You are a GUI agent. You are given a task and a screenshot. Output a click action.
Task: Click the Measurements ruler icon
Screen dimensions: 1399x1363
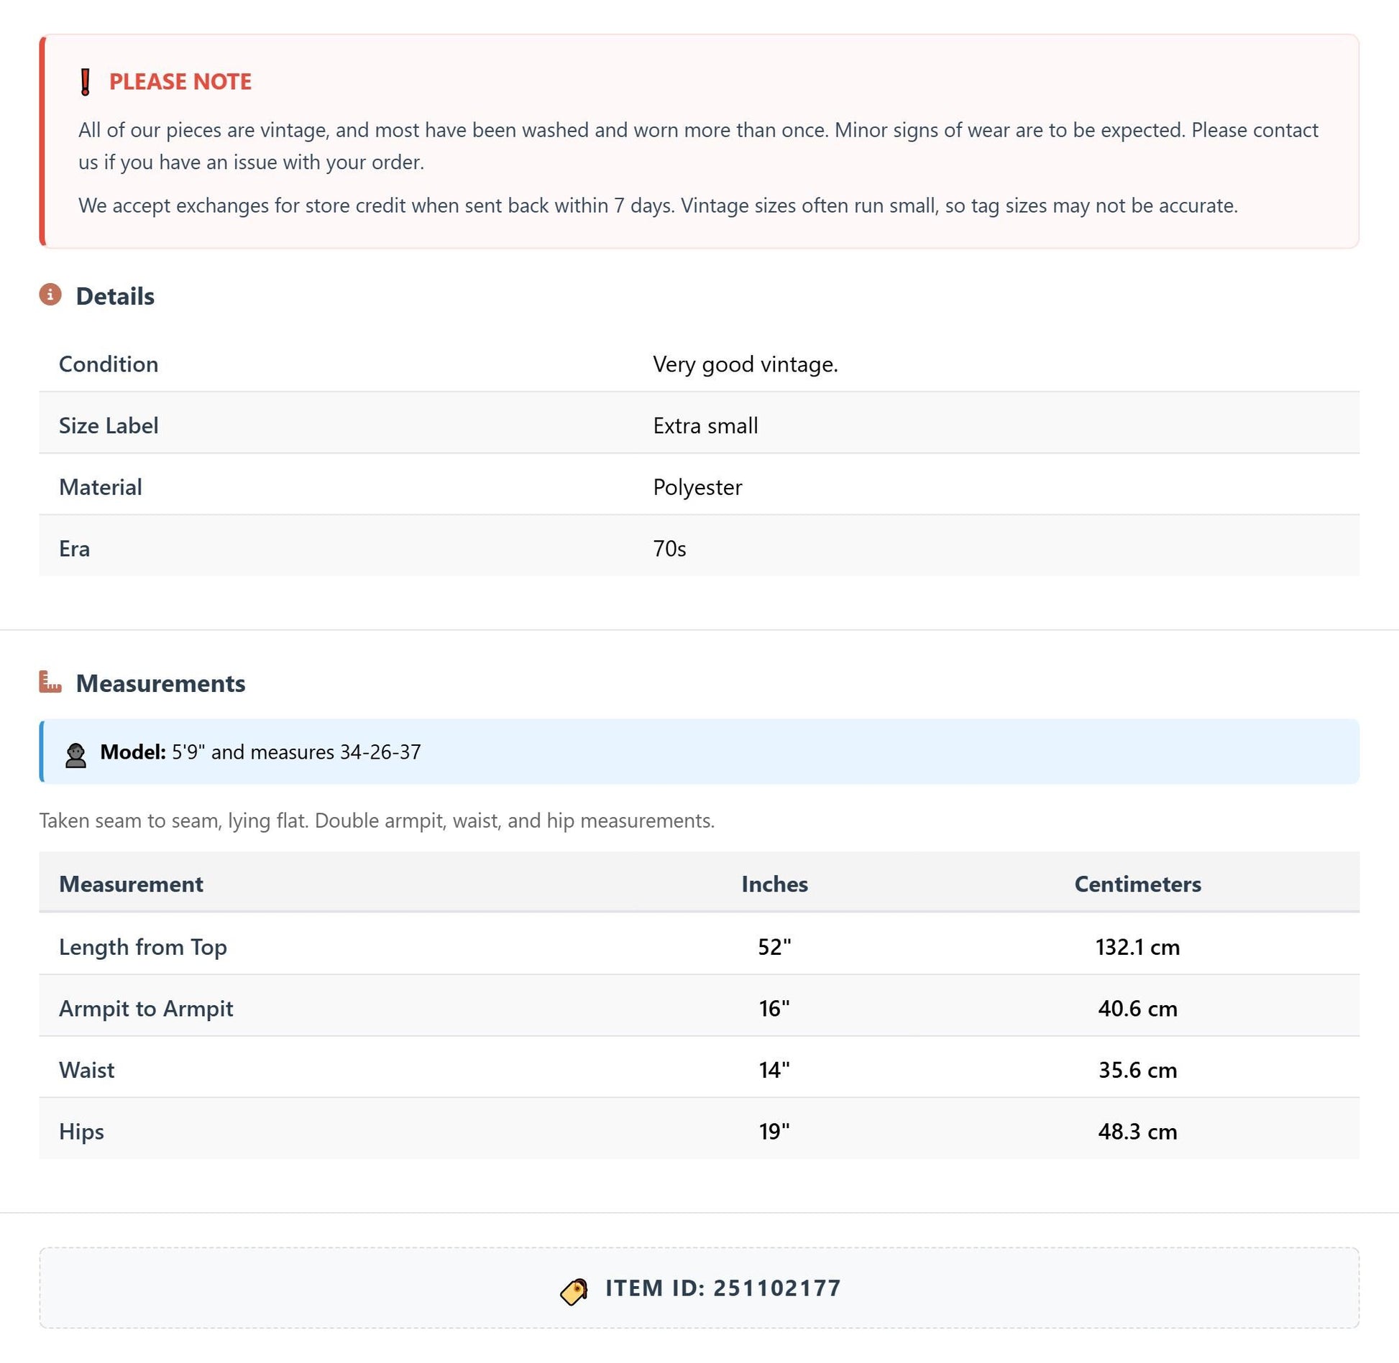50,681
